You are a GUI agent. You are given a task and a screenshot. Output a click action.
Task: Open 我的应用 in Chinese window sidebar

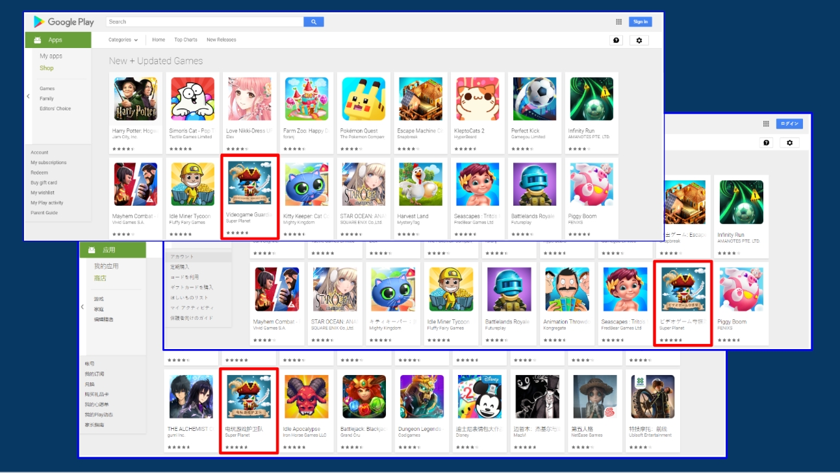tap(106, 266)
